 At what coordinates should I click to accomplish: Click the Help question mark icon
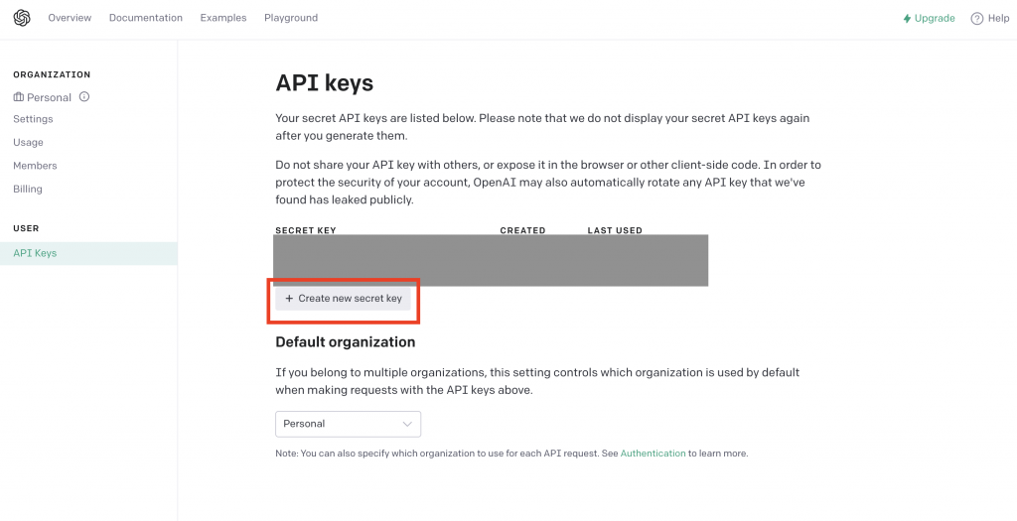tap(977, 19)
